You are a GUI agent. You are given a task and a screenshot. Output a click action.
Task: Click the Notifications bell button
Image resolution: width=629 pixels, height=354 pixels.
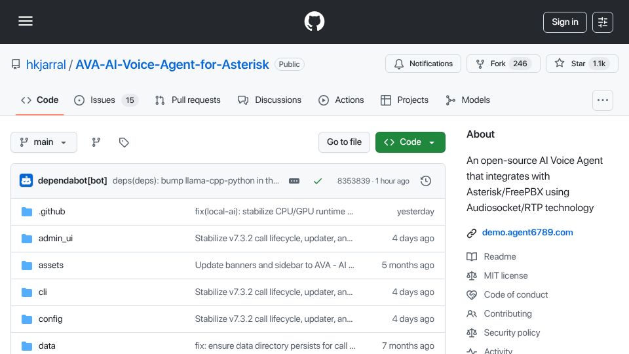(x=423, y=64)
